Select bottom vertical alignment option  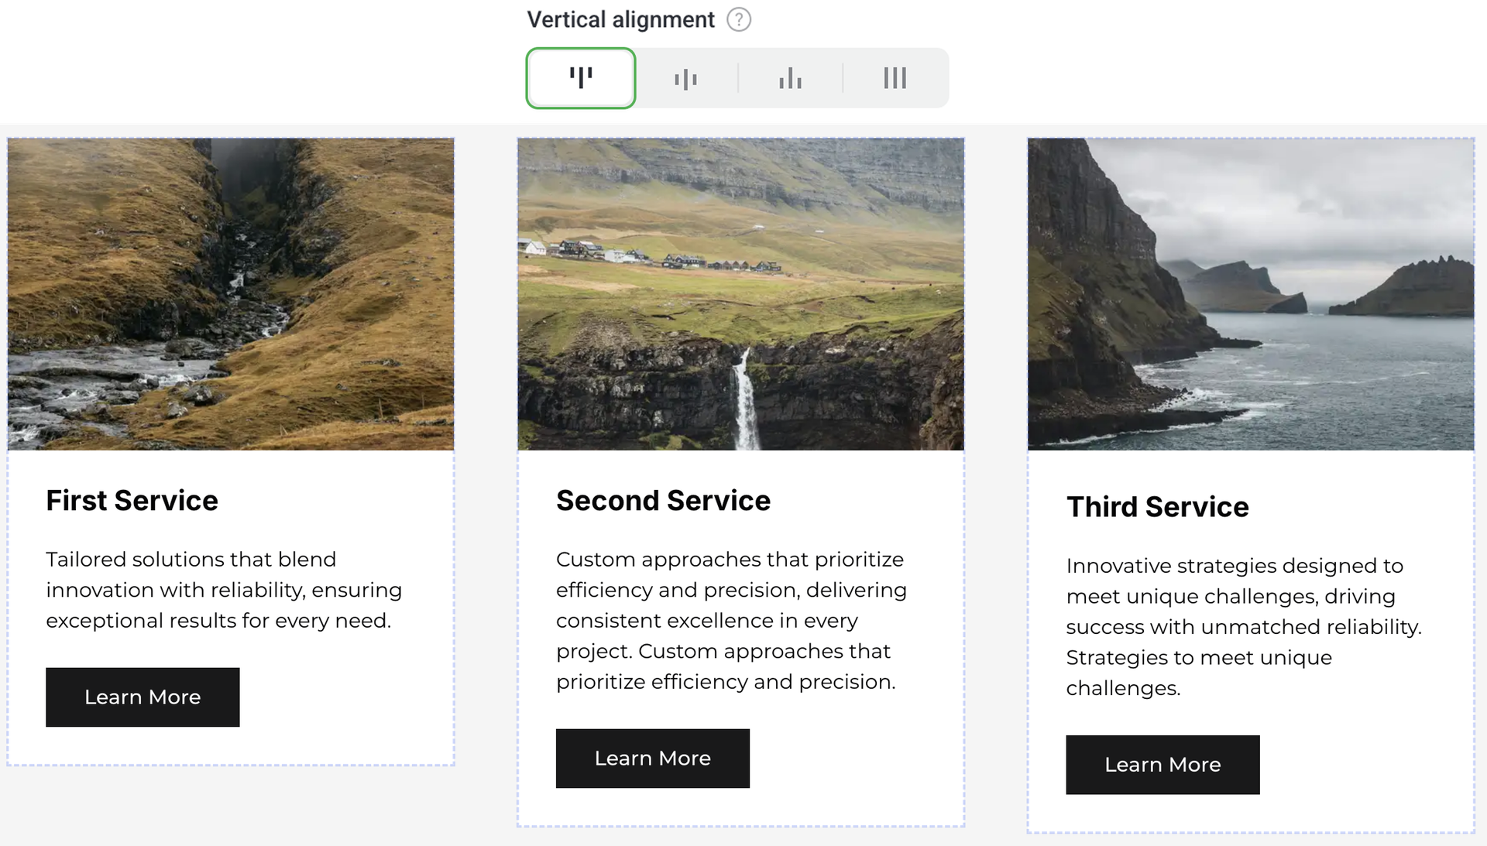[790, 78]
